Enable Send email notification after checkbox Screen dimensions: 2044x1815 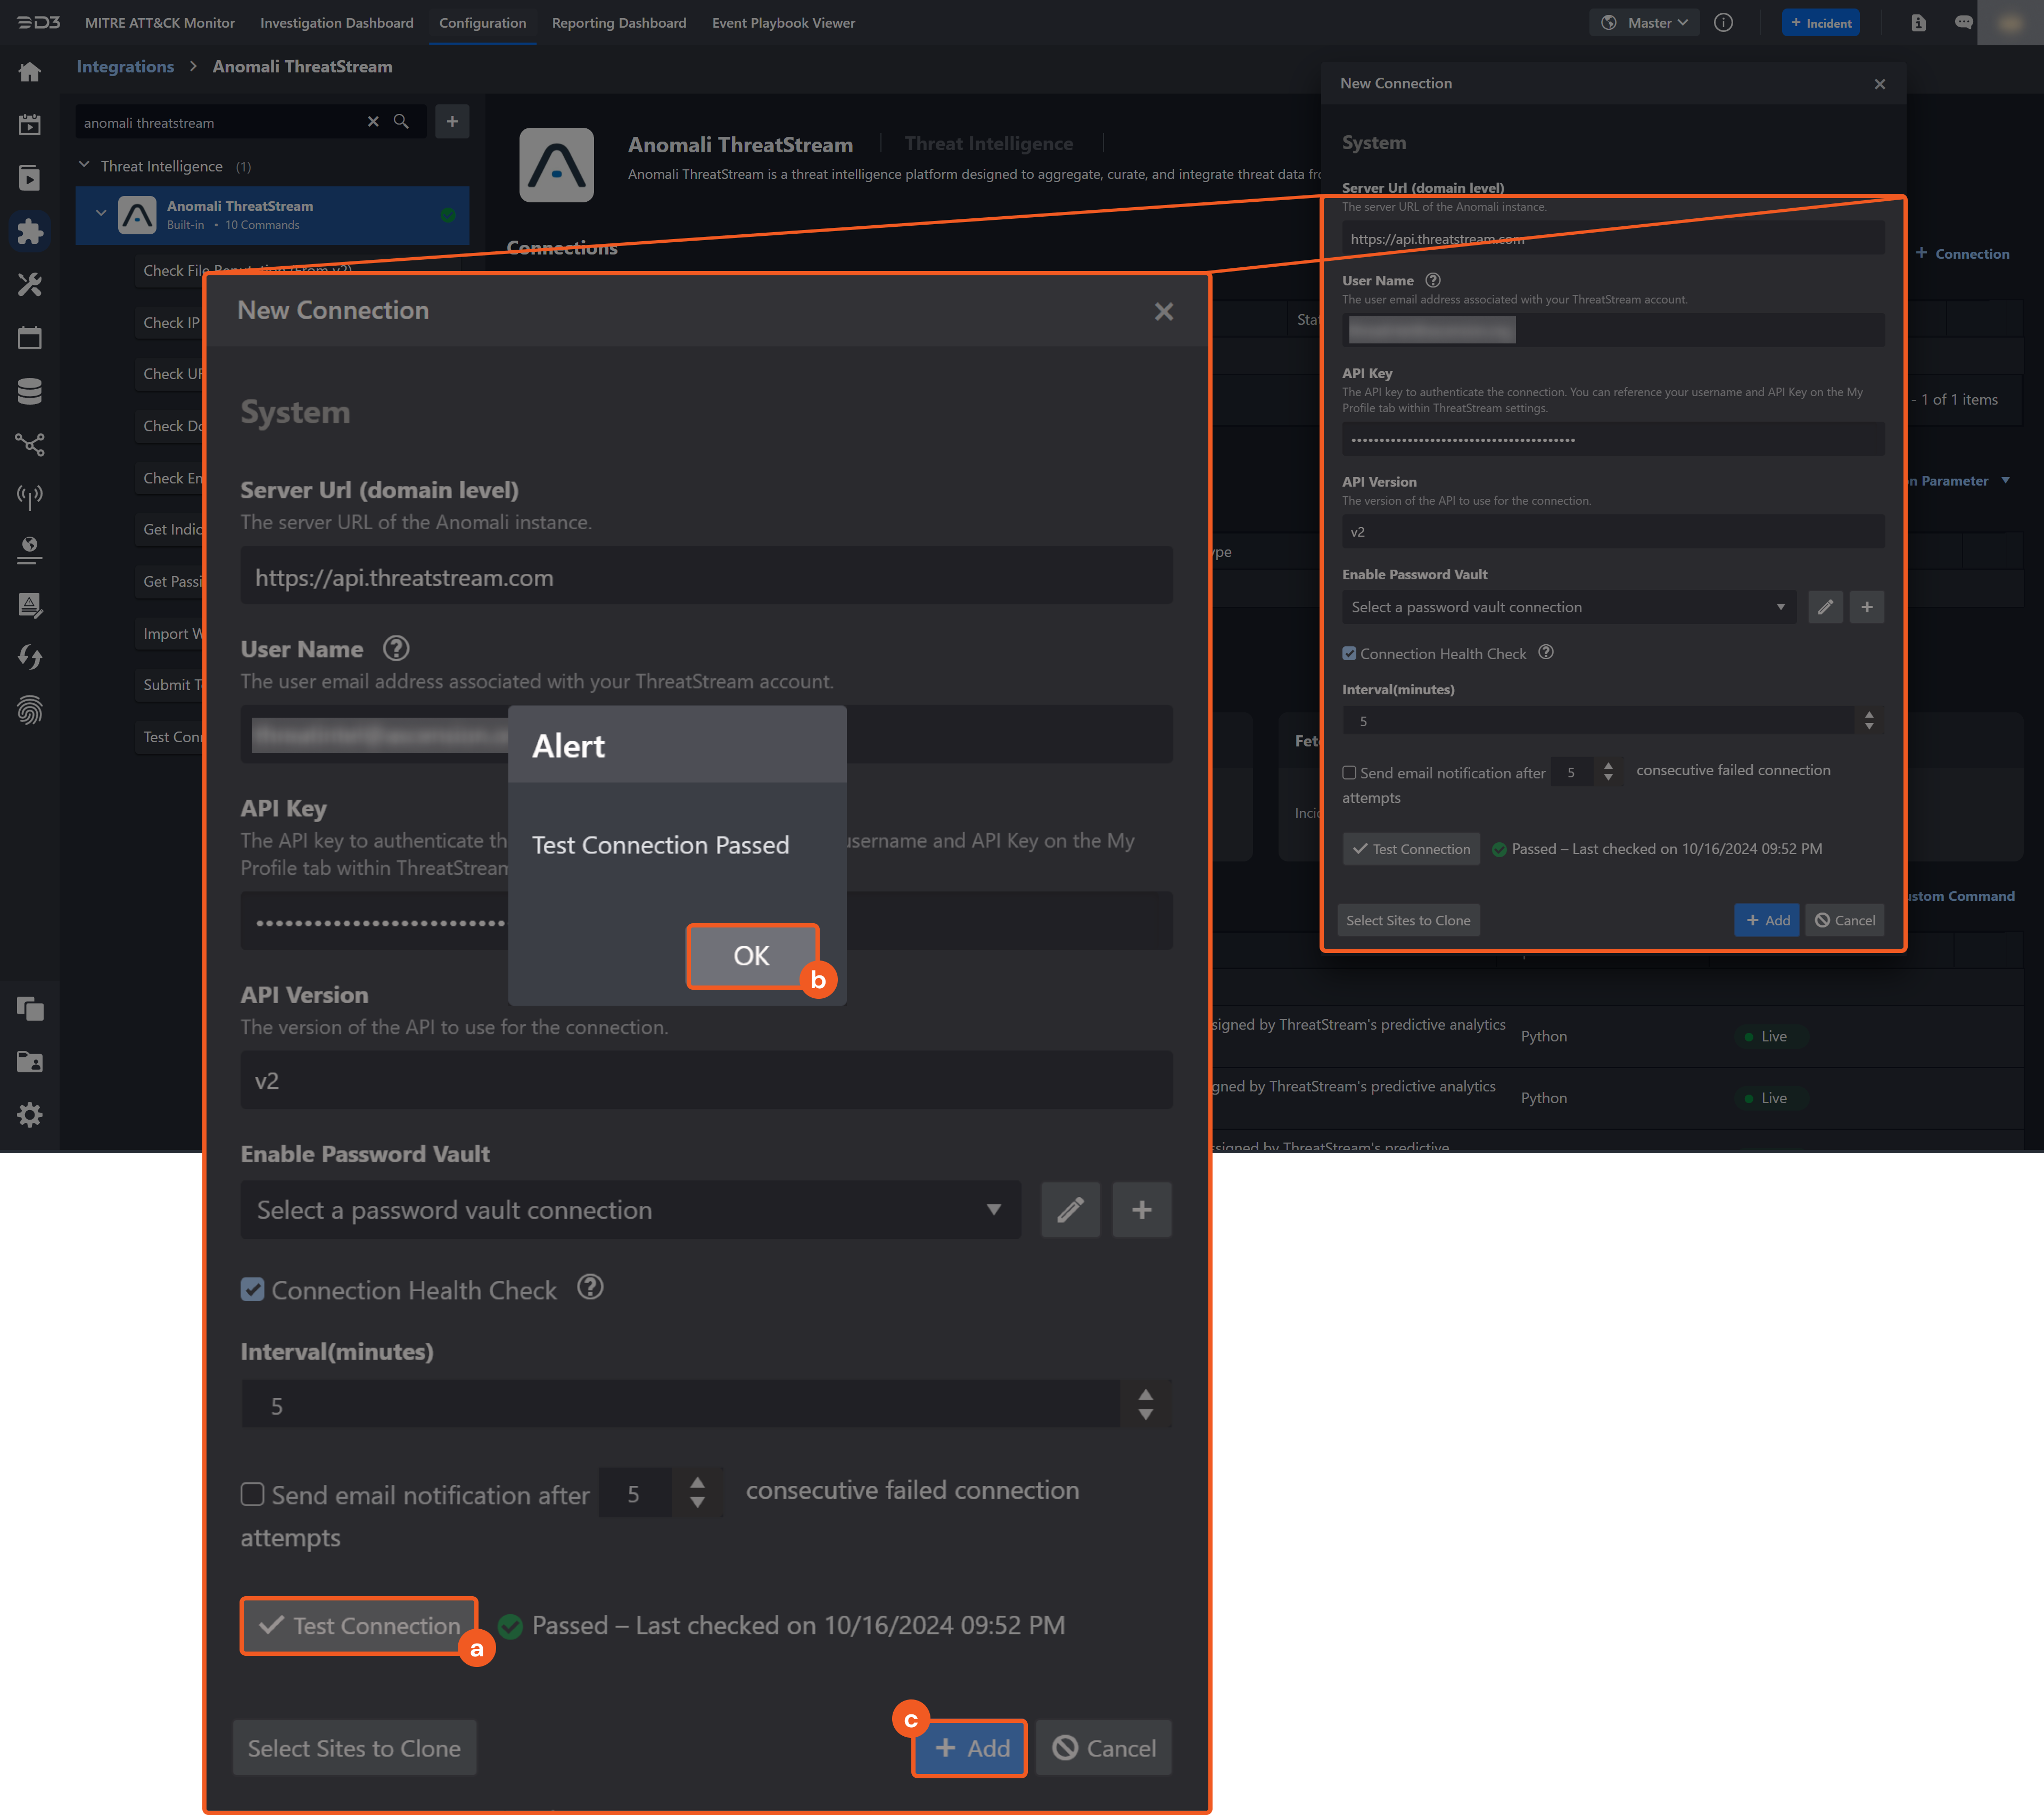(x=253, y=1494)
